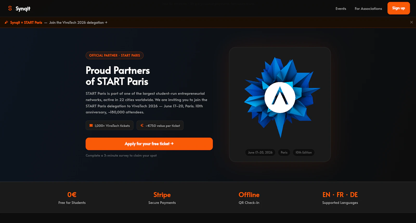Click the ~€750 value per ticket chip

160,125
